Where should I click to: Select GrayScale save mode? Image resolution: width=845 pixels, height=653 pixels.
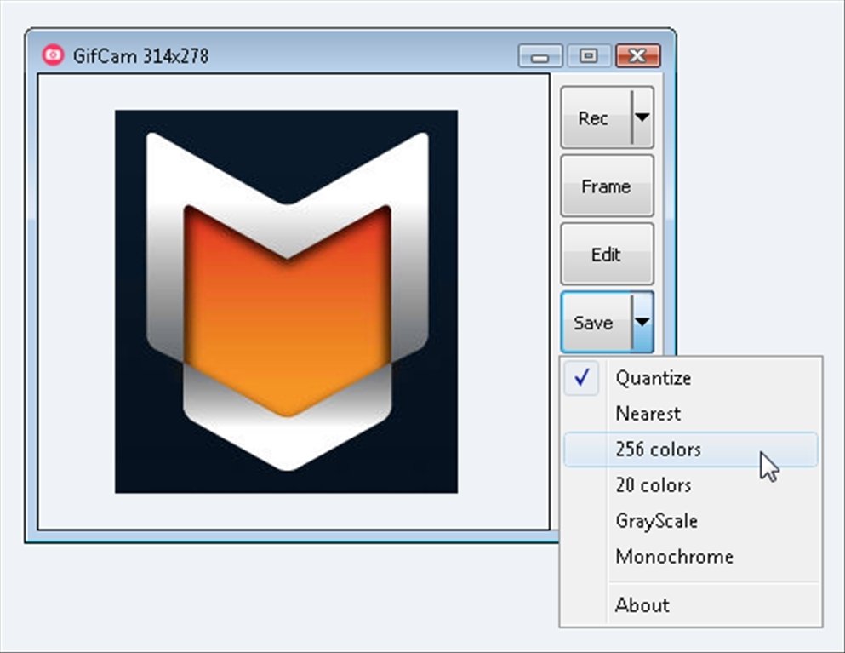coord(691,520)
